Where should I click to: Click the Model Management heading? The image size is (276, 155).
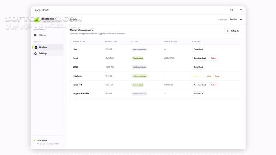[82, 30]
